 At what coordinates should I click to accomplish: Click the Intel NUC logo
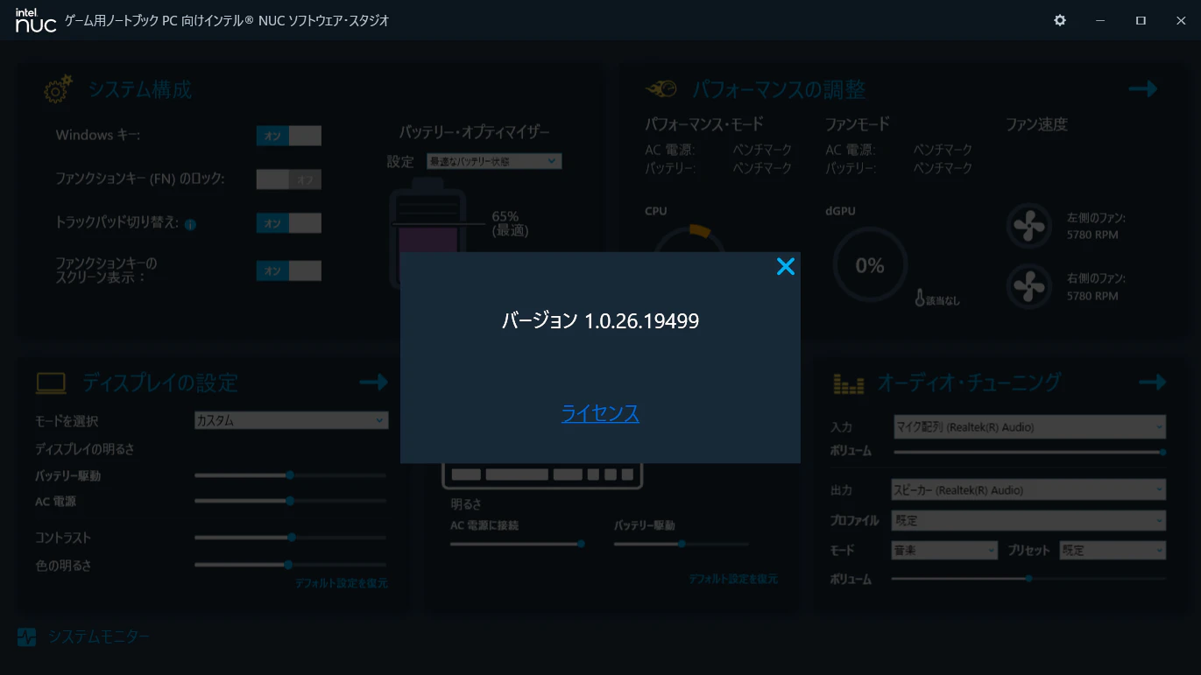36,20
